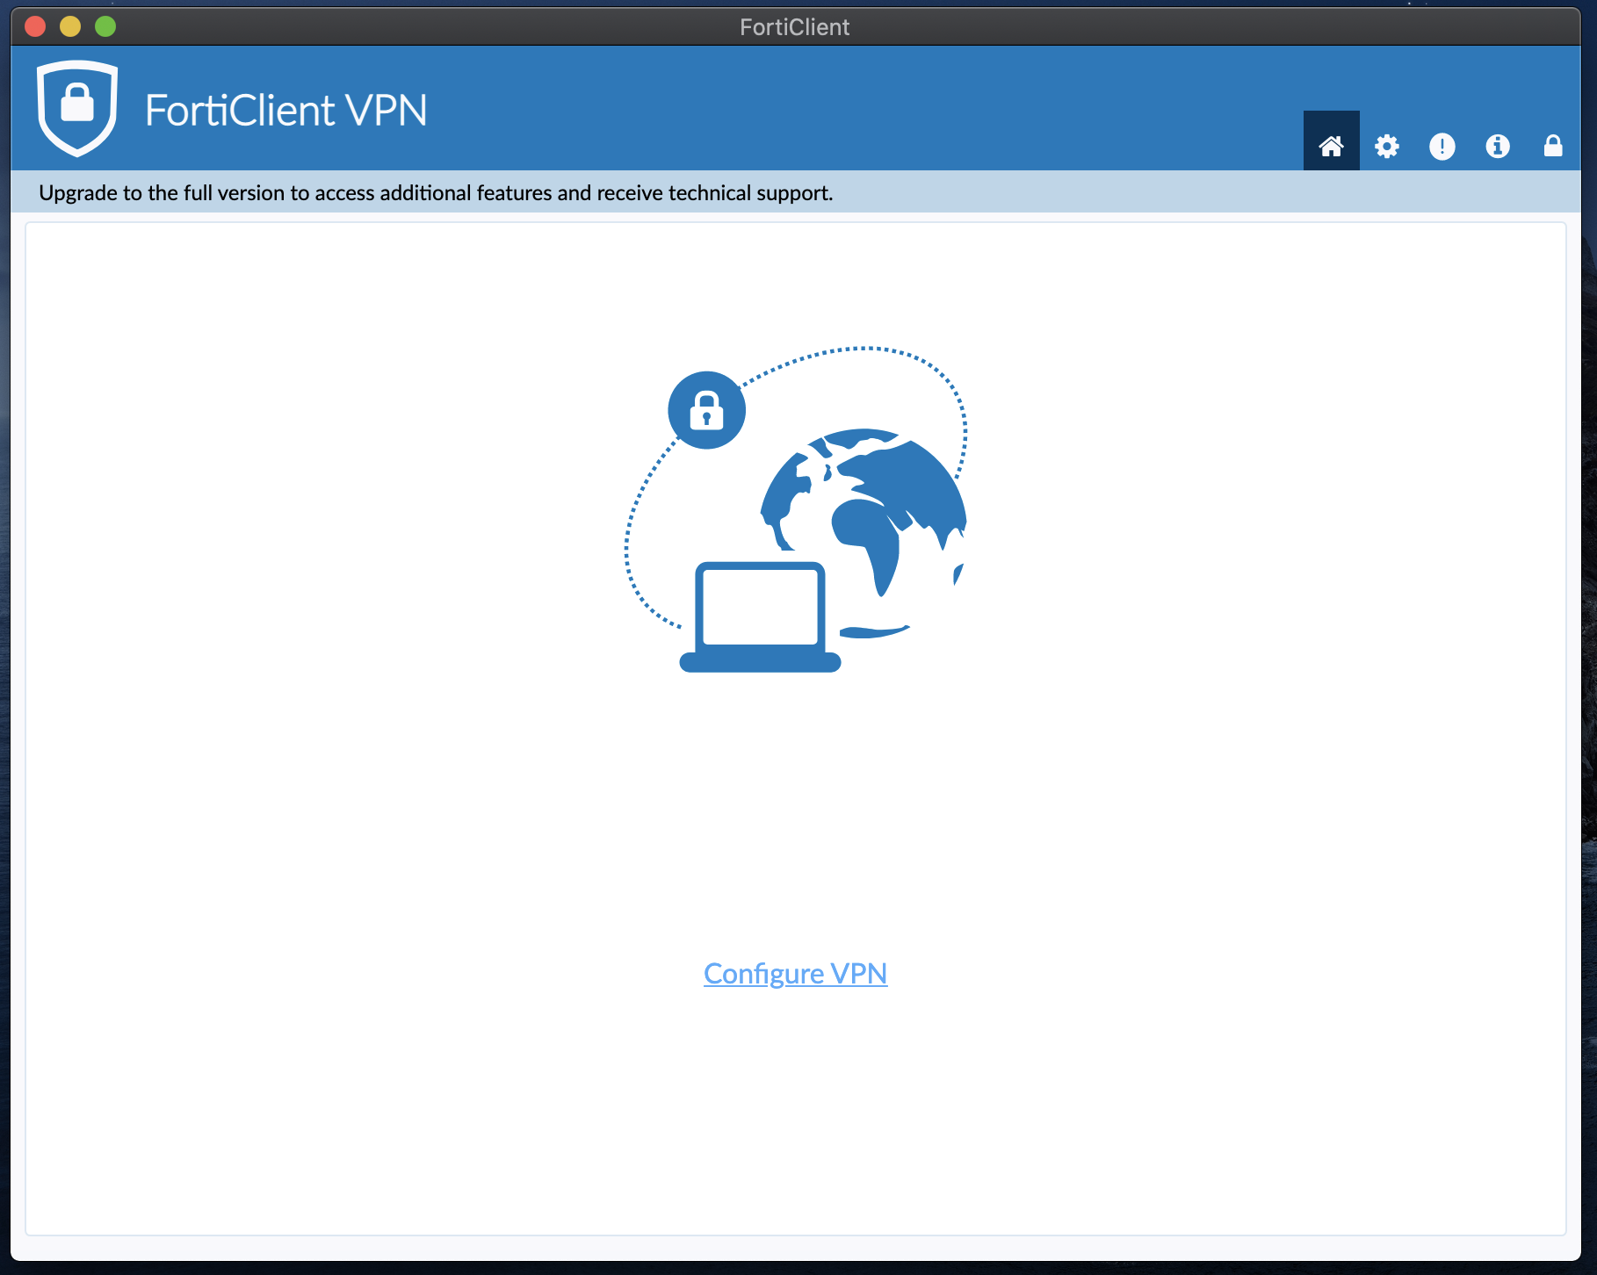Click the FortiClient shield logo
This screenshot has height=1275, width=1597.
(x=77, y=108)
